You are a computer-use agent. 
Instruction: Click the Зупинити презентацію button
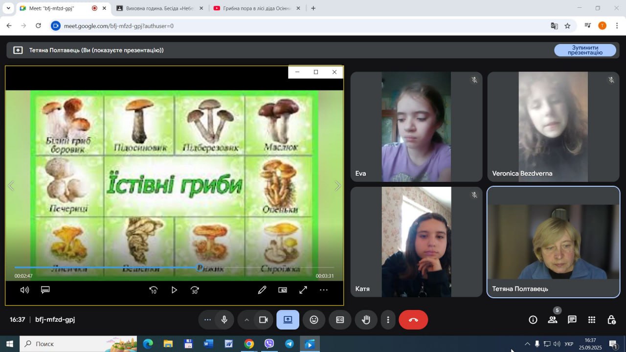tap(585, 50)
